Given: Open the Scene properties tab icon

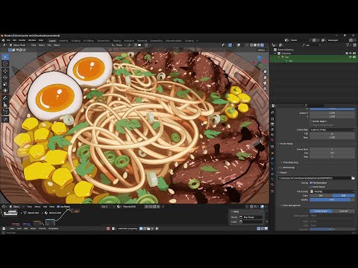Looking at the screenshot, I should [x=272, y=135].
